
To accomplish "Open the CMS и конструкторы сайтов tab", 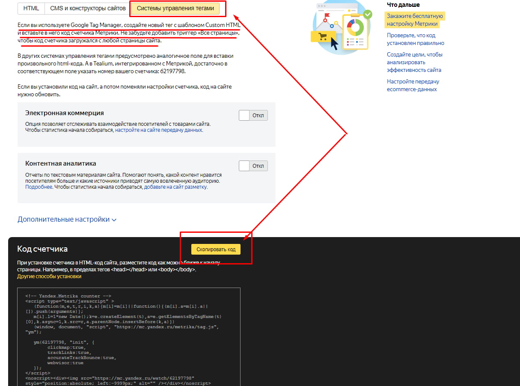I will coord(88,8).
